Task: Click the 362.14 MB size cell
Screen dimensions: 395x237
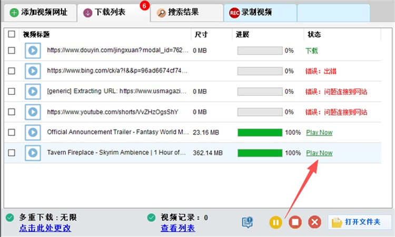Action: click(208, 153)
